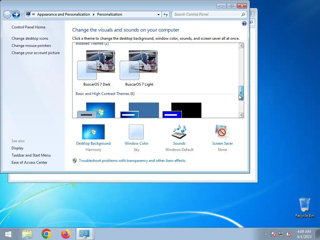Click the refresh button beside address bar
The image size is (320, 240).
pyautogui.click(x=166, y=14)
